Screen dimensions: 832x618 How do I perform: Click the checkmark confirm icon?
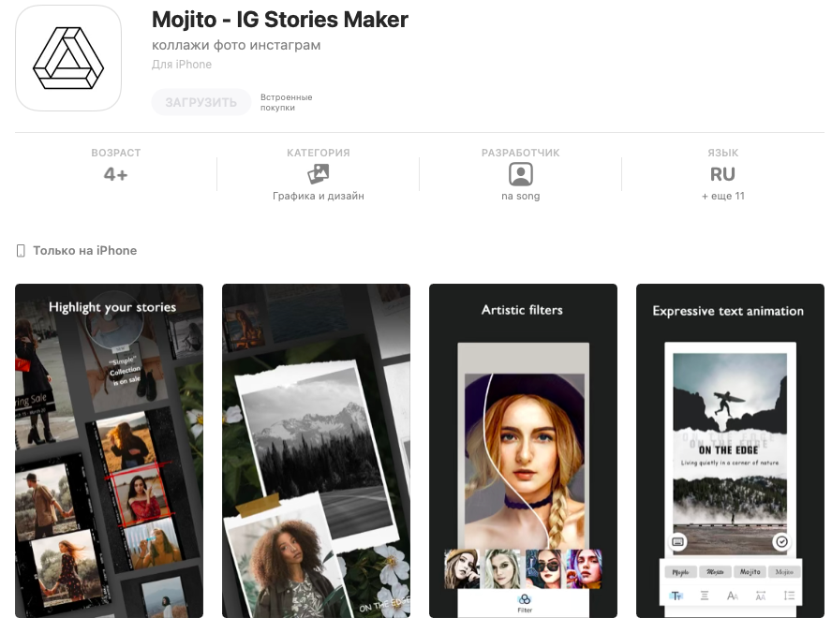781,541
